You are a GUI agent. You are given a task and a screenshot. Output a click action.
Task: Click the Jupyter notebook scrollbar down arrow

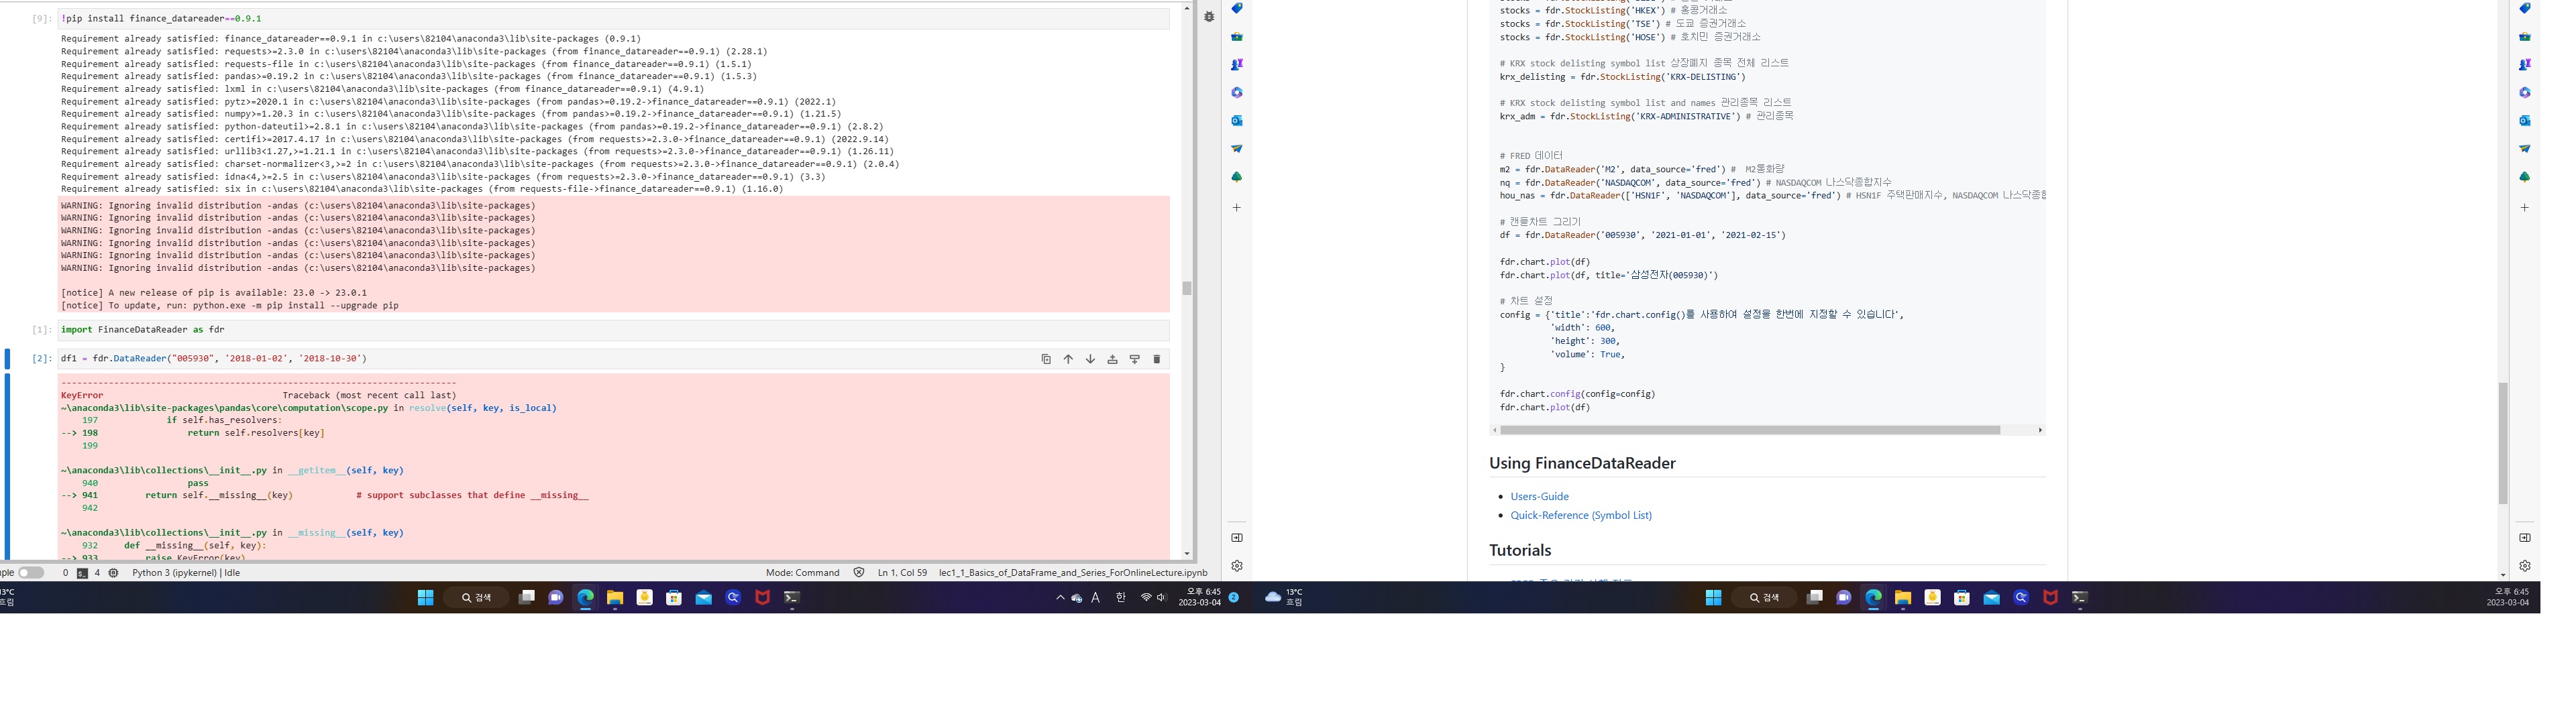tap(1187, 554)
